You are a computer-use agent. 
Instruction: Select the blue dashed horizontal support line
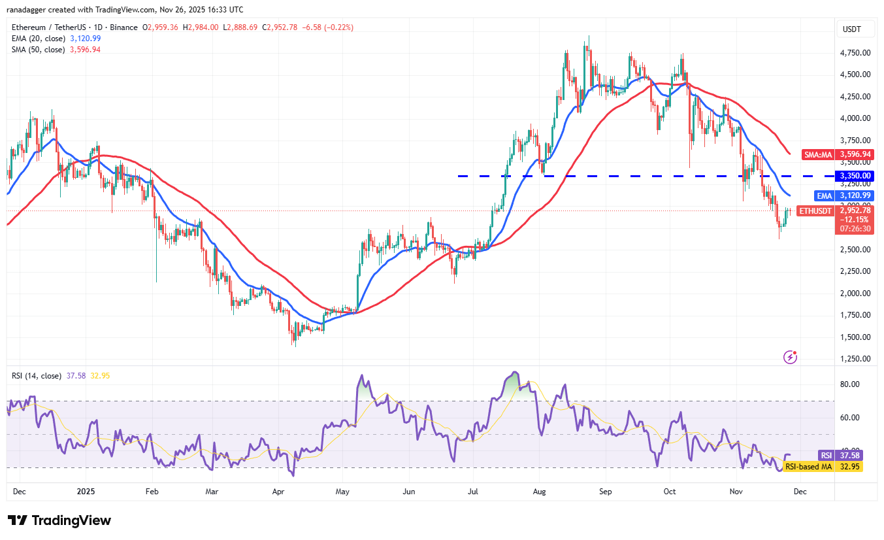coord(621,176)
